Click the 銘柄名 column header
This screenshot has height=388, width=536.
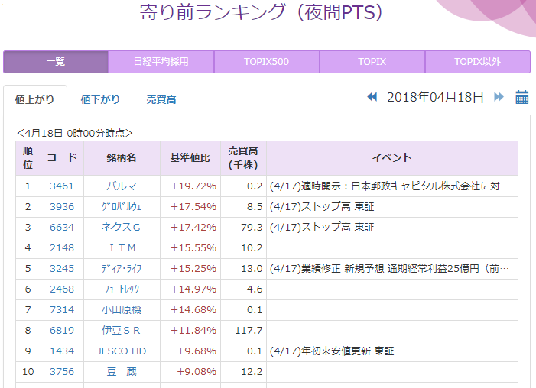point(122,158)
